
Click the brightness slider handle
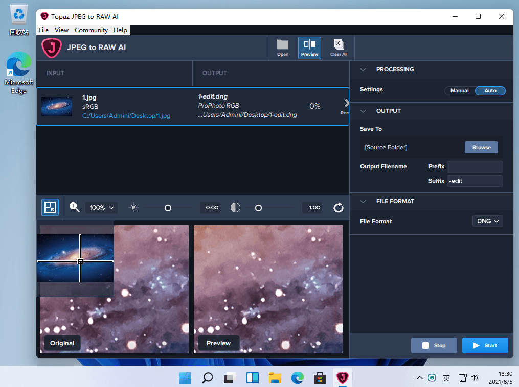[x=168, y=208]
